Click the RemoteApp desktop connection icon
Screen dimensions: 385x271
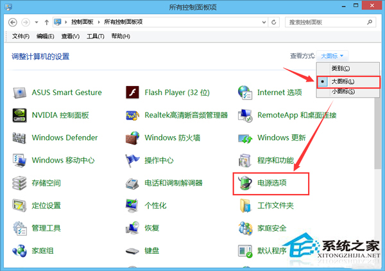pyautogui.click(x=245, y=116)
